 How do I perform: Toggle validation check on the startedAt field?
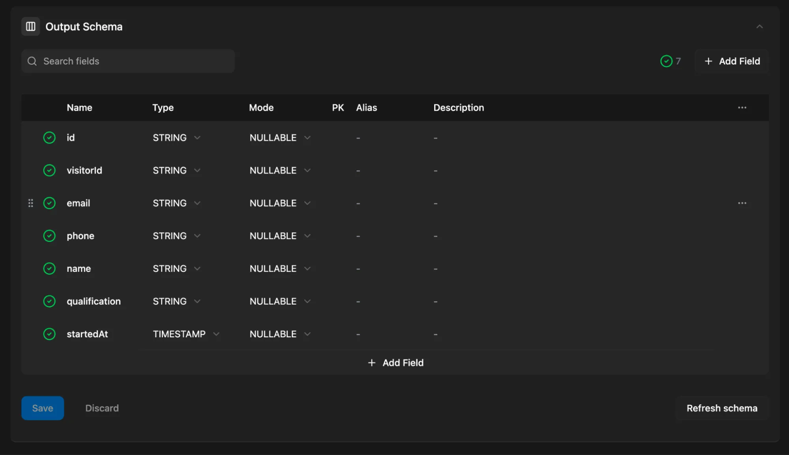tap(49, 334)
